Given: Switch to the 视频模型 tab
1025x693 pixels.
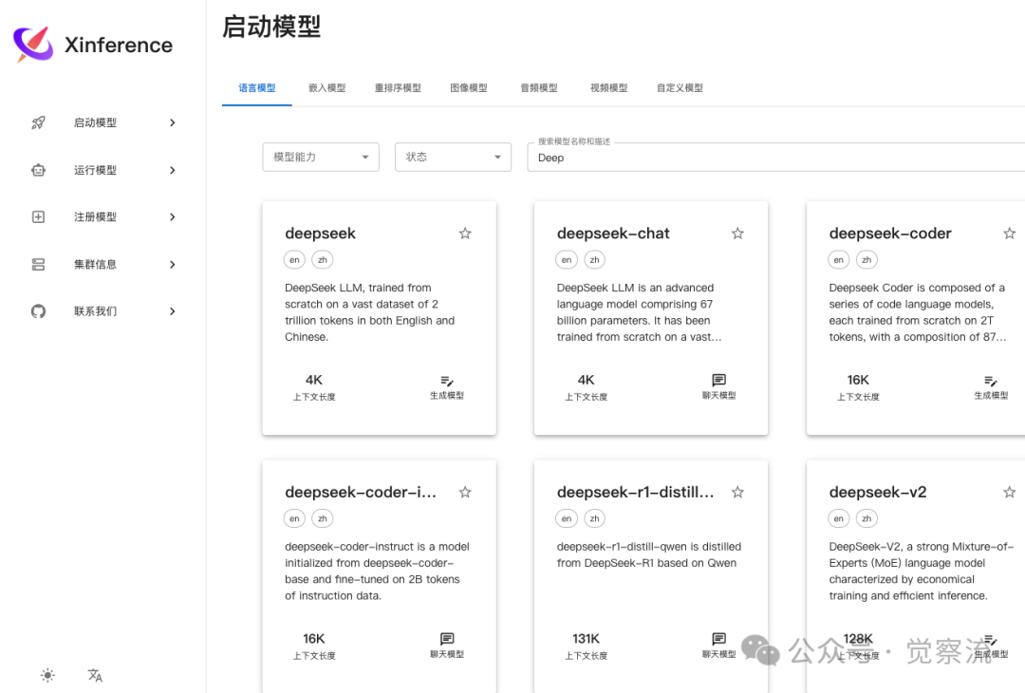Looking at the screenshot, I should click(x=608, y=87).
